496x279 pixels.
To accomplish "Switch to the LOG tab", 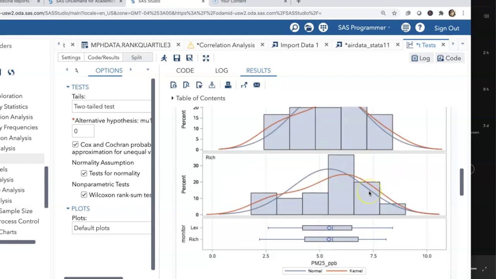I will point(222,71).
